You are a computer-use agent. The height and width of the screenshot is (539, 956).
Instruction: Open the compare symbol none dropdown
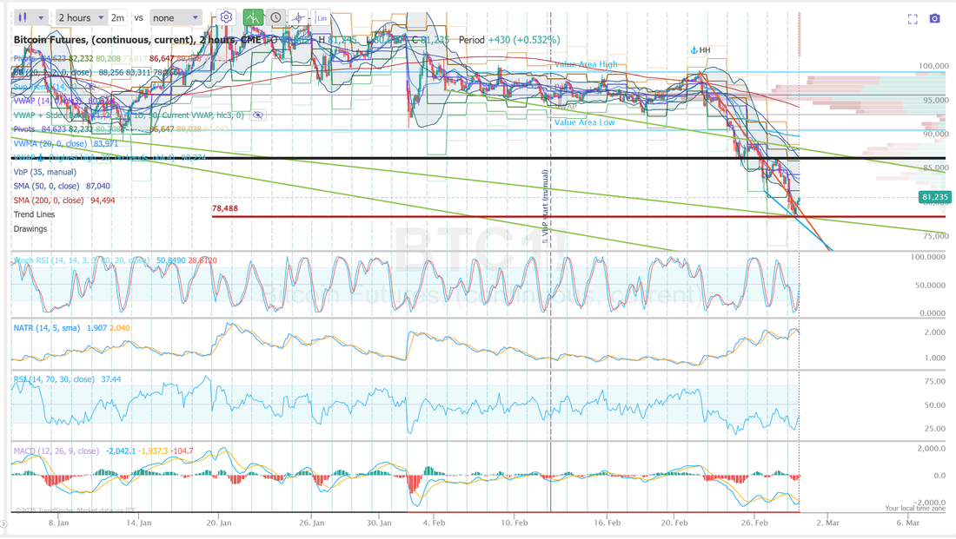pyautogui.click(x=176, y=17)
